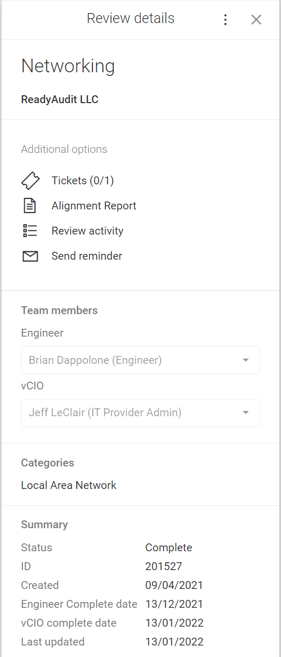The width and height of the screenshot is (281, 657).
Task: Click the ReadyAudit LLC company name
Action: pyautogui.click(x=60, y=99)
